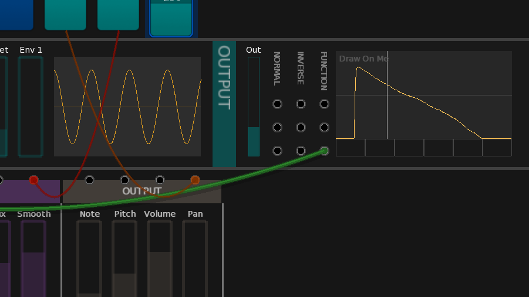Click the black port above Volume slider
This screenshot has height=297, width=529.
click(160, 180)
